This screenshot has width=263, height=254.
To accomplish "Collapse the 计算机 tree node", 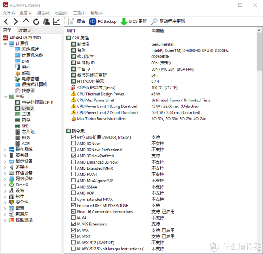I will pos(5,44).
